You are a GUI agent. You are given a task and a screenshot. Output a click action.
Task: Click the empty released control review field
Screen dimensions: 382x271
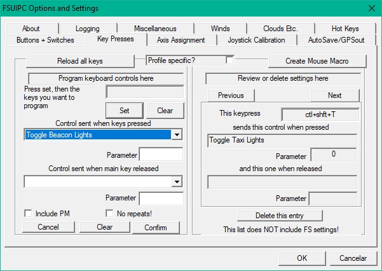(282, 182)
